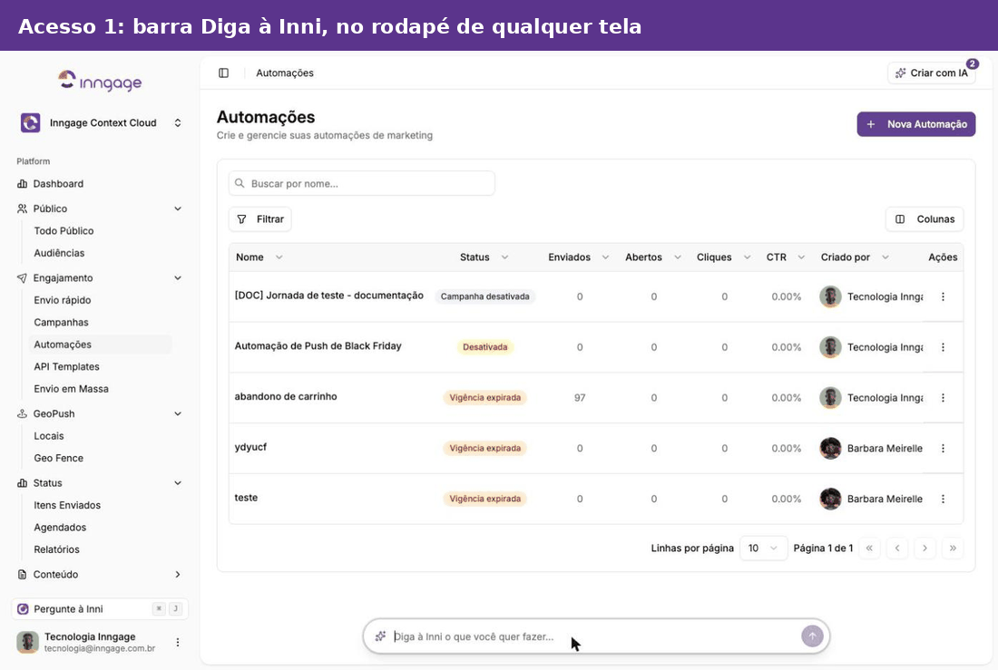Select Relatórios in the sidebar
998x670 pixels.
click(x=56, y=549)
